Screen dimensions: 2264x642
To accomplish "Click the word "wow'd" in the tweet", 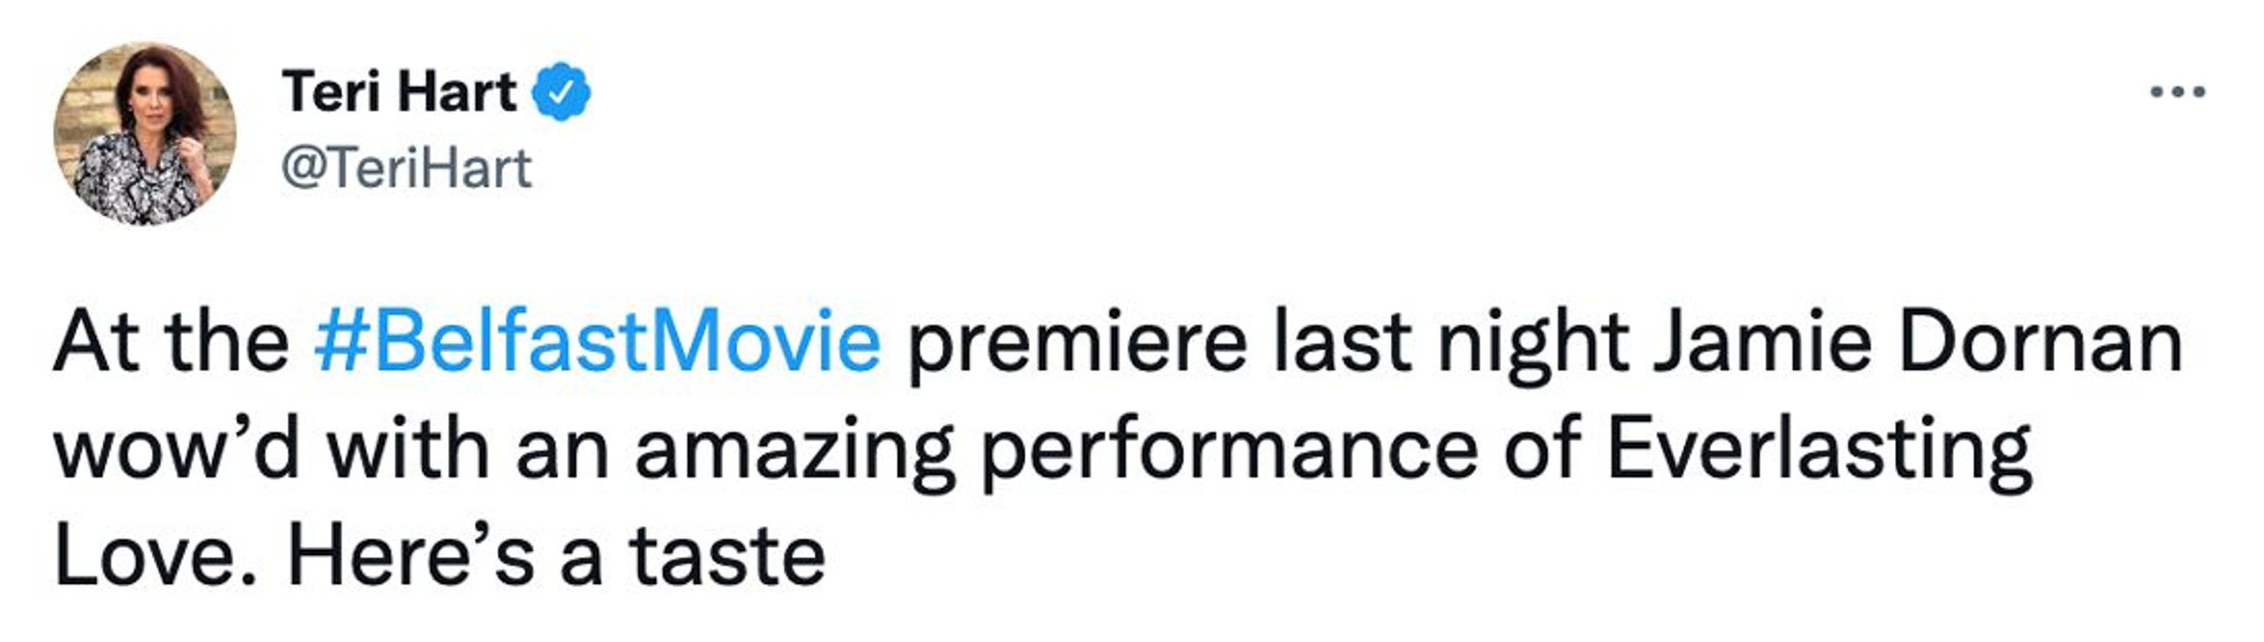I will [177, 450].
